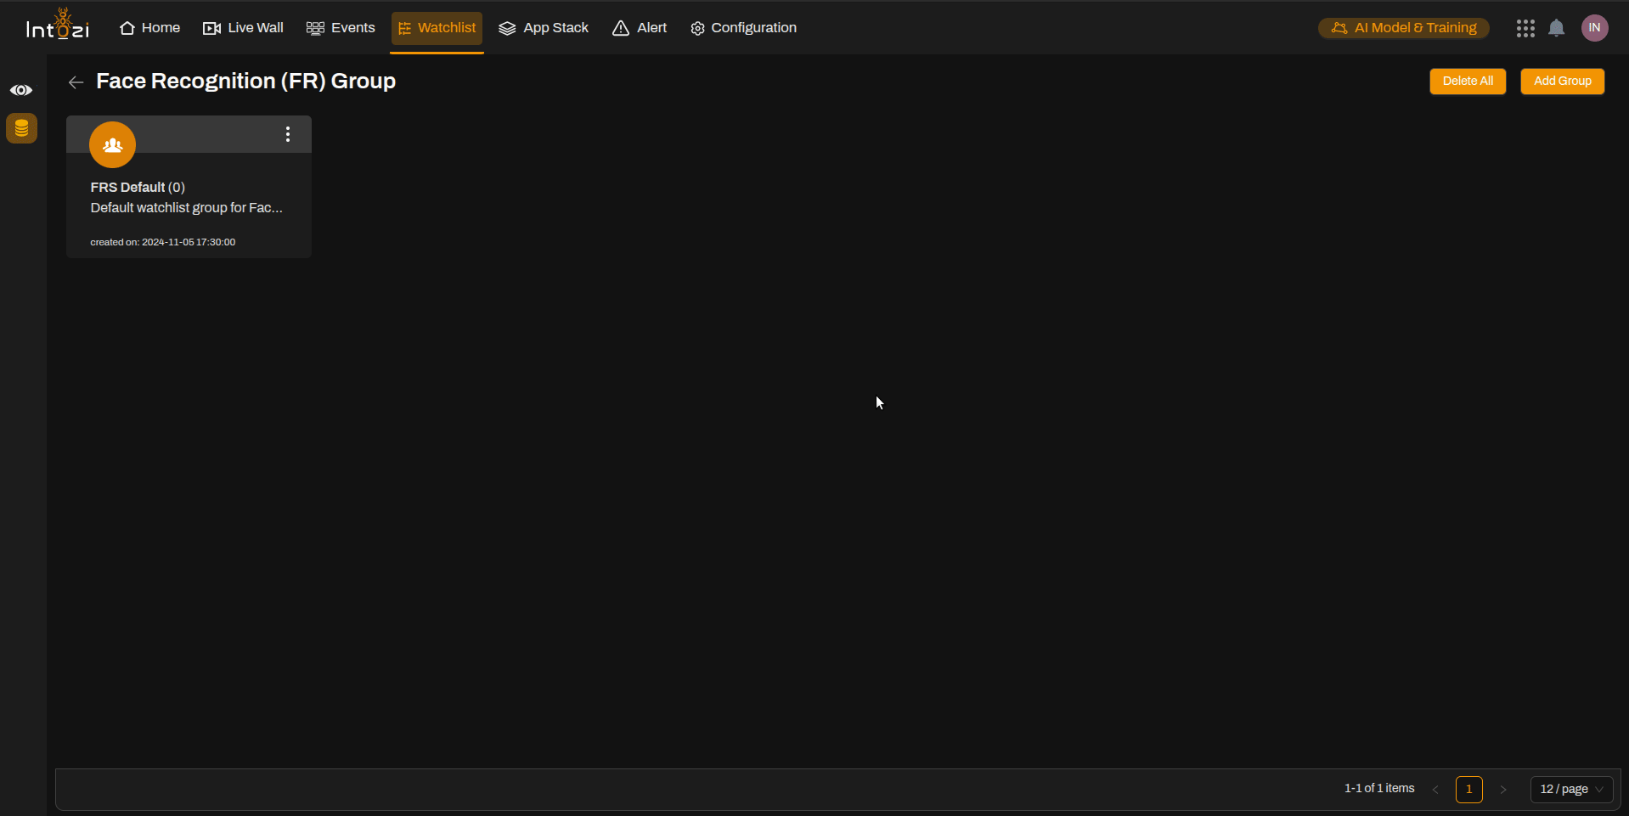Viewport: 1629px width, 816px height.
Task: Select page 1 in pagination
Action: (1469, 789)
